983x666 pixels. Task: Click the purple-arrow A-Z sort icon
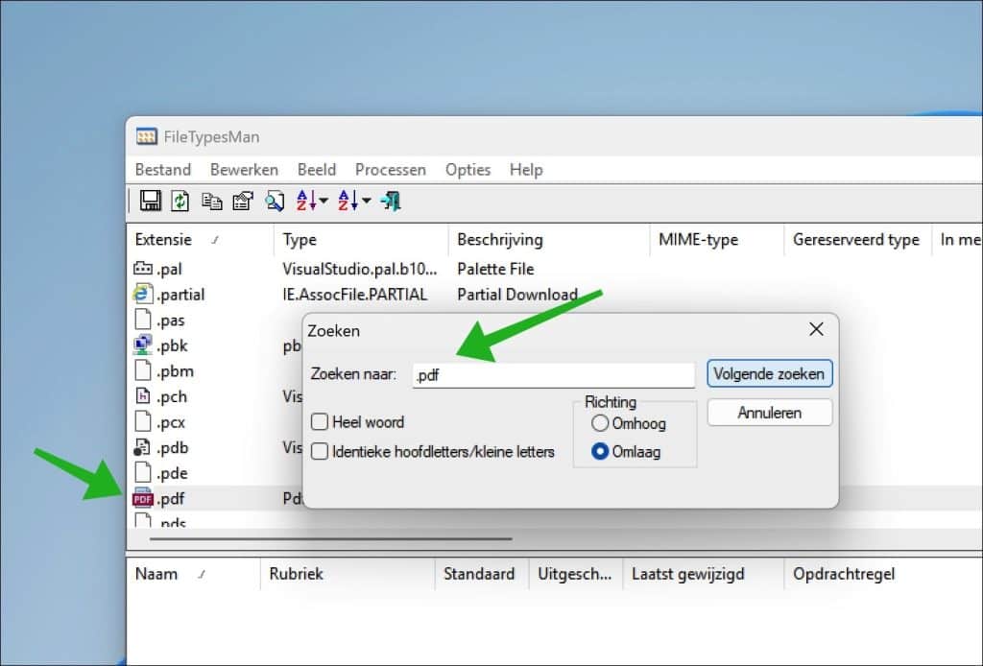[x=306, y=201]
